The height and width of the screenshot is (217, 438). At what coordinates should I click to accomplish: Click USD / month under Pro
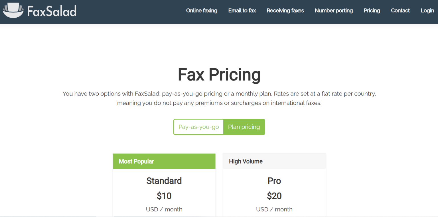coord(274,209)
